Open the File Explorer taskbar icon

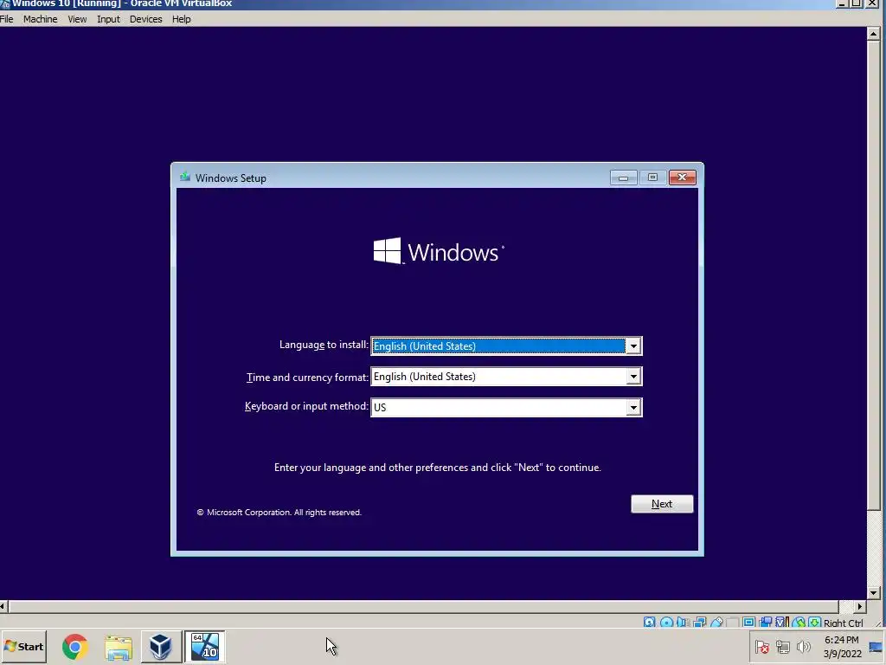tap(118, 646)
